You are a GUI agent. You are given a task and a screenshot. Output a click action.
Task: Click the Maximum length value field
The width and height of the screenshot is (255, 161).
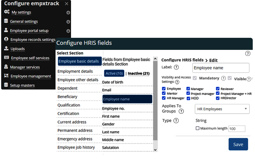[x=237, y=128]
